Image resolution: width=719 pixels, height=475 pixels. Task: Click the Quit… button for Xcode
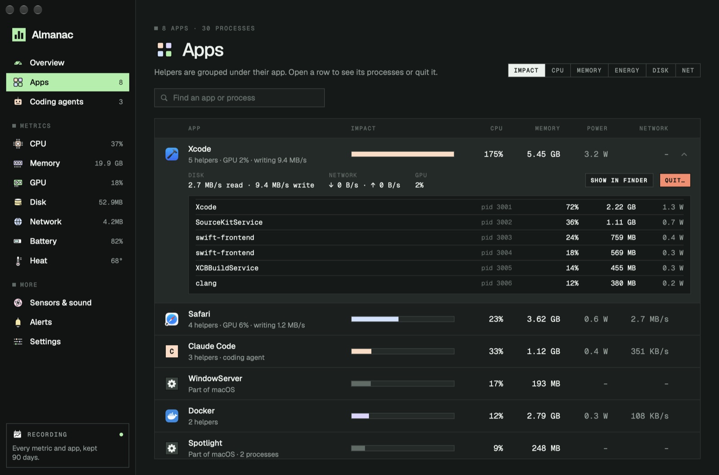675,180
